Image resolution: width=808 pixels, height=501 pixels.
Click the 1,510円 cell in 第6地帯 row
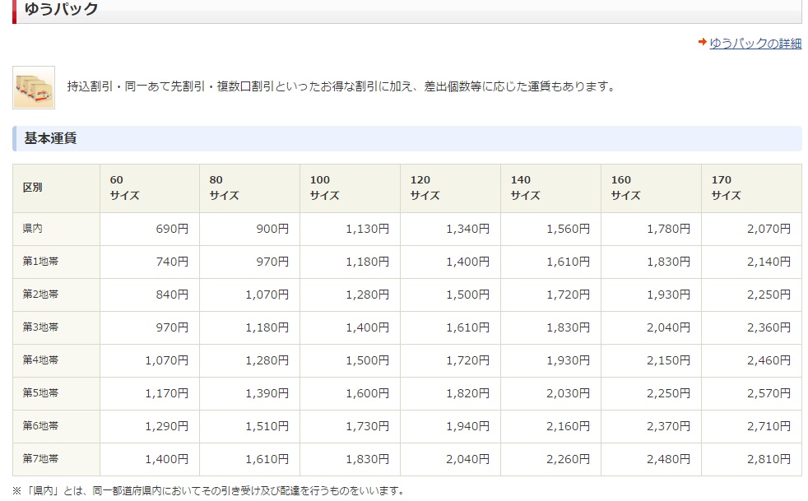tap(249, 427)
